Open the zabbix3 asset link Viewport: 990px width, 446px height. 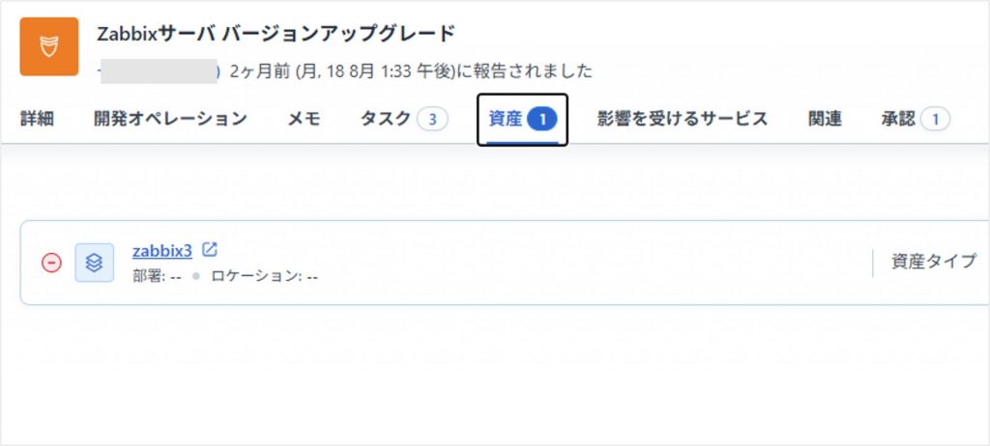(x=162, y=251)
